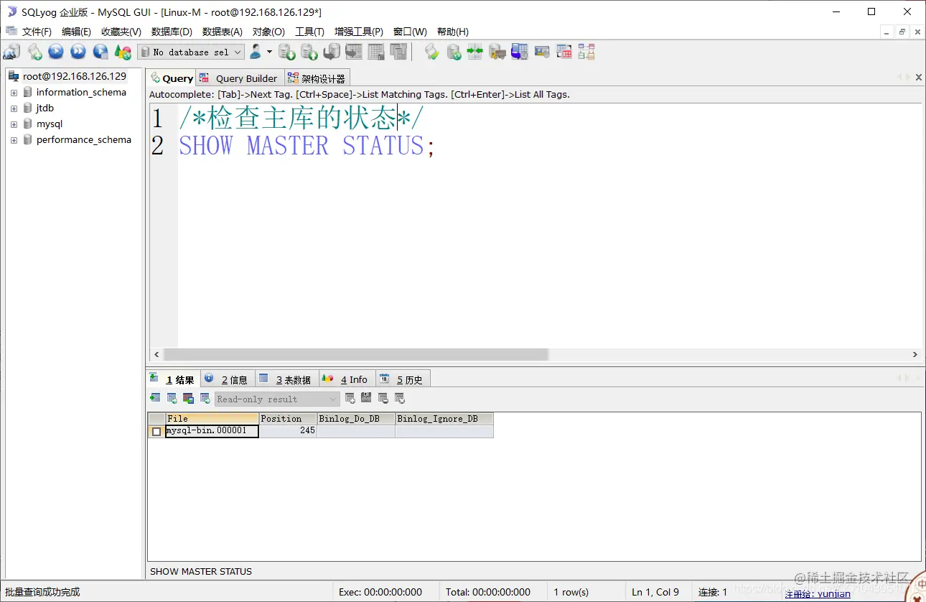
Task: Switch to the Query Builder tab
Action: 239,78
